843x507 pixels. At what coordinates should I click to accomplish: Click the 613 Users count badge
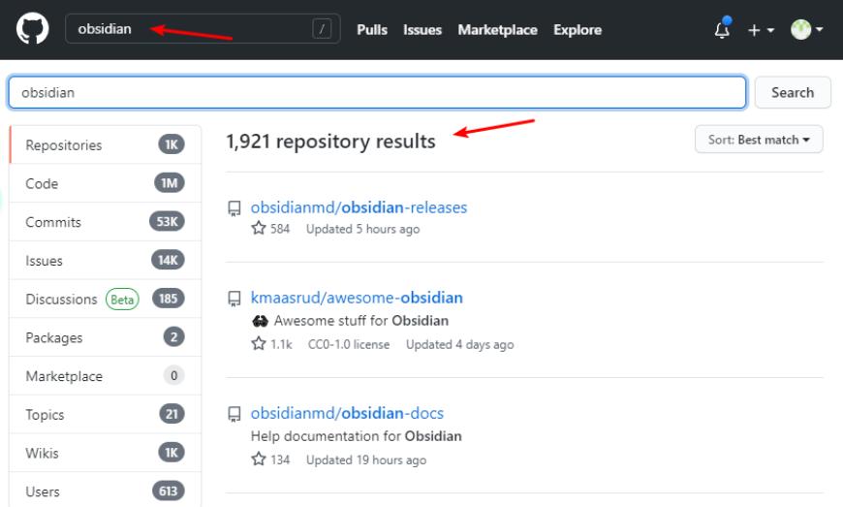[169, 491]
